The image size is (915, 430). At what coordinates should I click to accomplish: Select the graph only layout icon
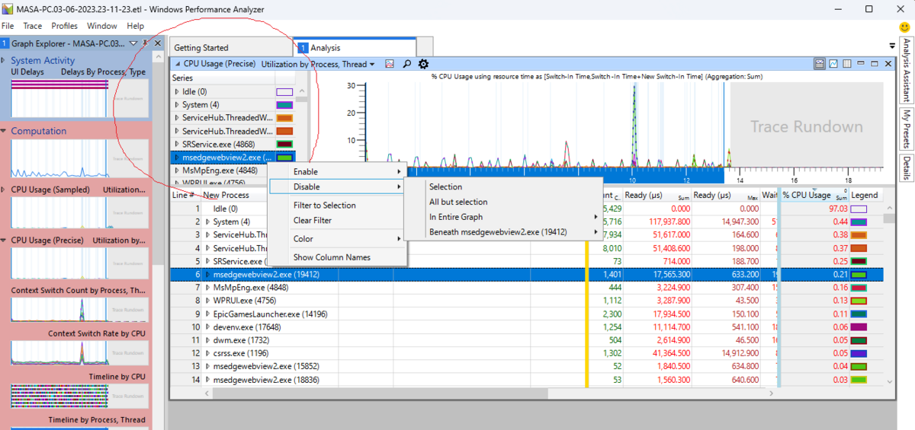[833, 64]
